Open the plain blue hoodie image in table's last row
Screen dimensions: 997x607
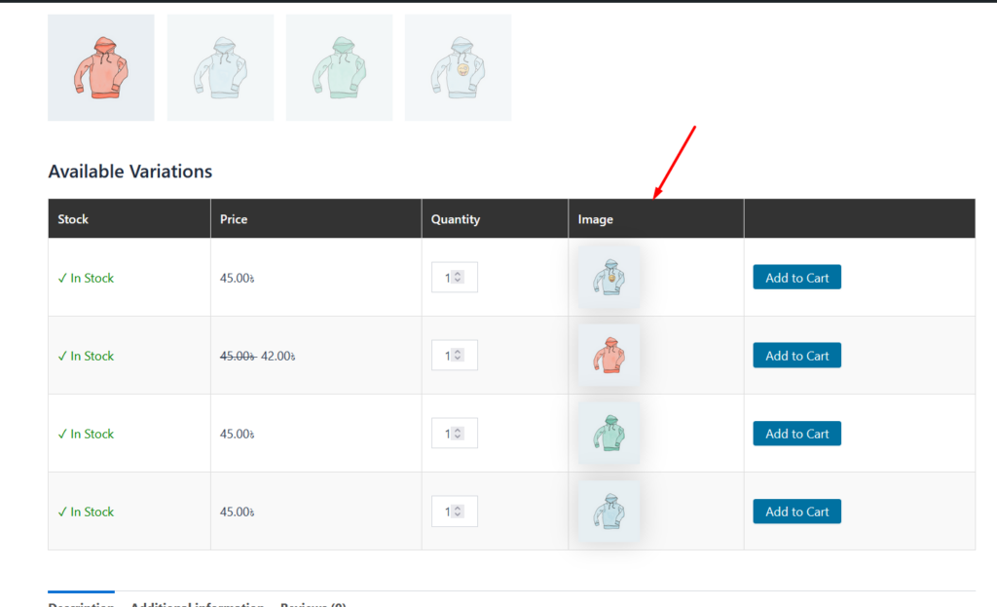[x=609, y=512]
